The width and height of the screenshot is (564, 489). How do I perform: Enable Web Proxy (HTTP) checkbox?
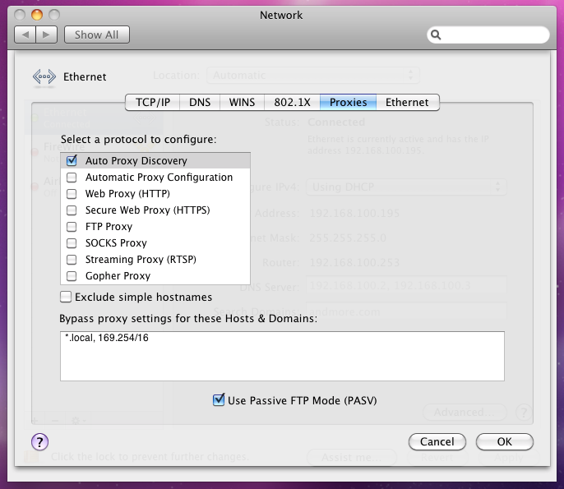click(x=72, y=194)
